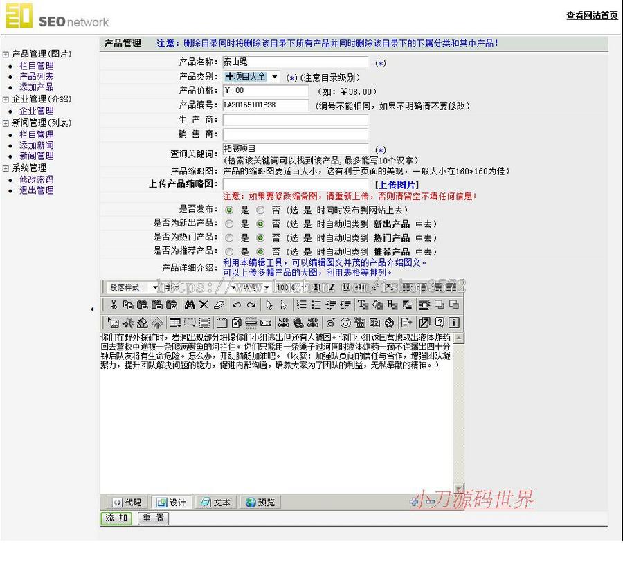Collapse the 企业管理(介绍) tree section

pos(6,100)
